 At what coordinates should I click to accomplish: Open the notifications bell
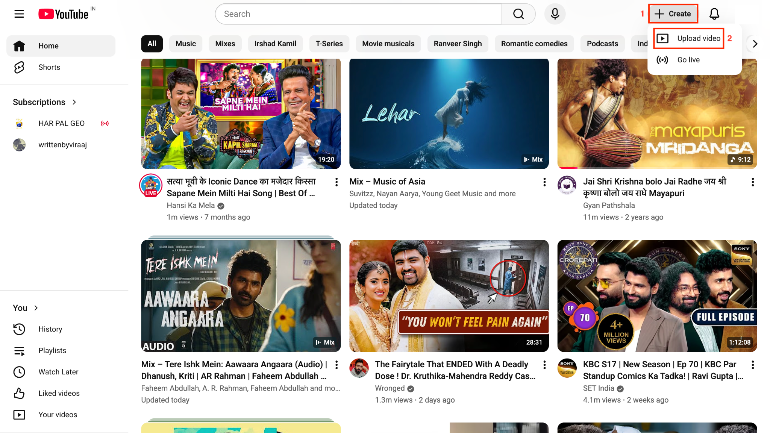coord(714,14)
